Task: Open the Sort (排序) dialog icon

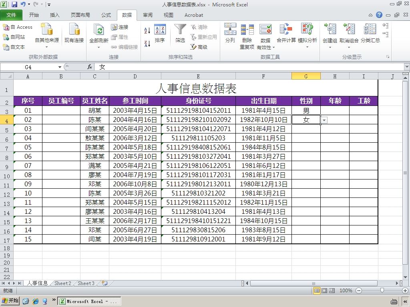Action: point(160,30)
